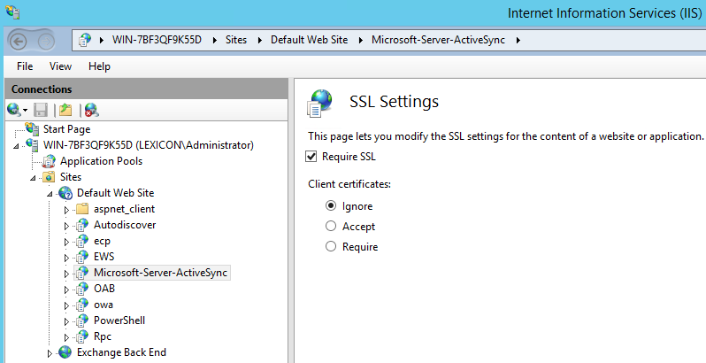Click the SSL Settings page icon
The width and height of the screenshot is (706, 363).
coord(319,103)
